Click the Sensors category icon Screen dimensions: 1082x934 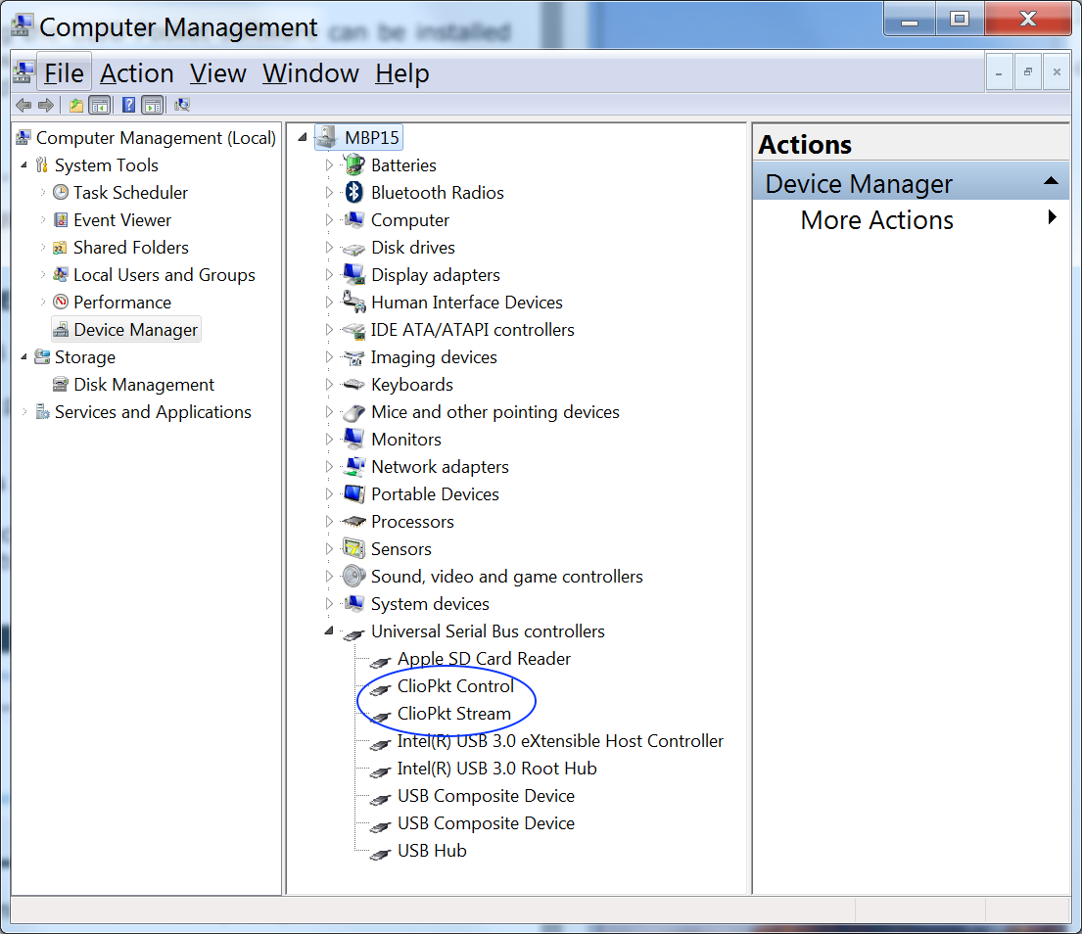point(354,549)
